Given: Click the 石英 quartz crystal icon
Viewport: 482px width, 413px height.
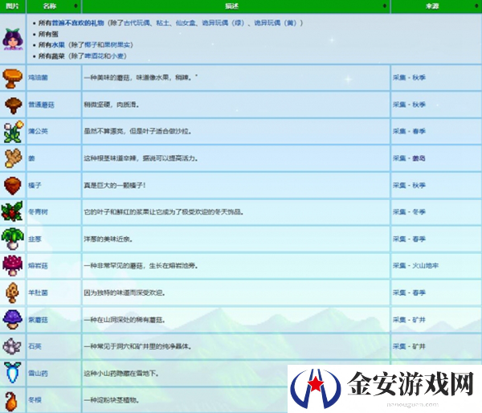Looking at the screenshot, I should tap(12, 346).
